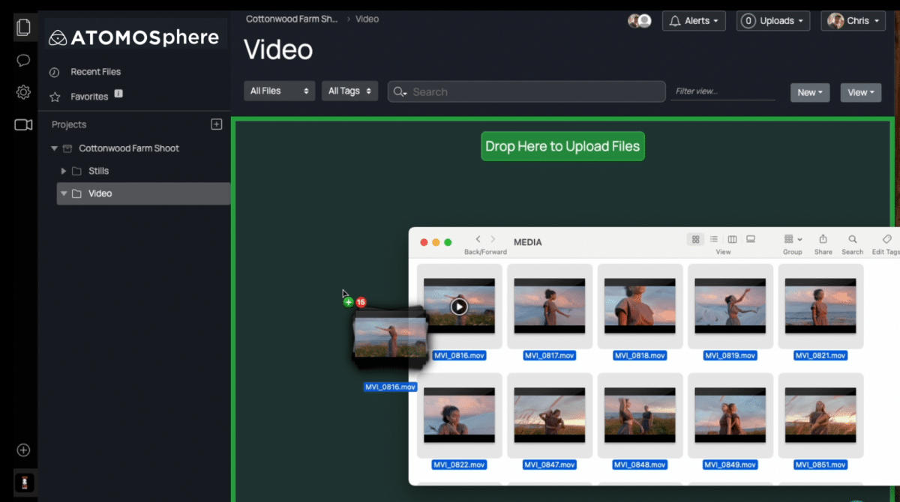This screenshot has height=502, width=900.
Task: Open the files icon in left rail
Action: [23, 28]
